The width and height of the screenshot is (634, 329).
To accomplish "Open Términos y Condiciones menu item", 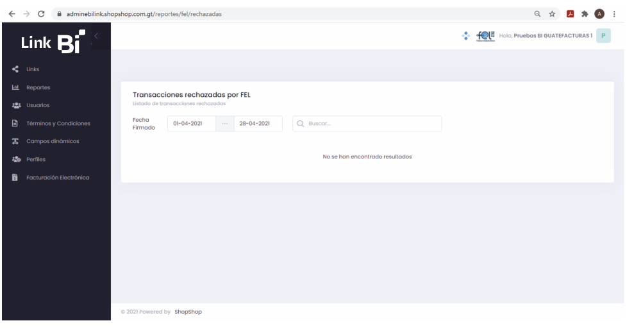I will (58, 123).
